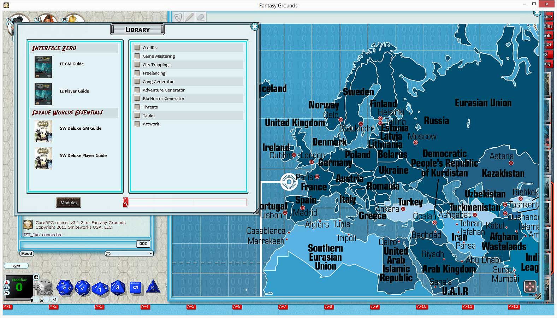The width and height of the screenshot is (557, 318).
Task: Open the SW Deluxe Player Guide module
Action: pos(43,158)
